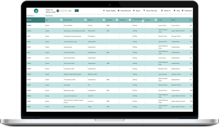The image size is (219, 127).
Task: Switch to the Hotel Basics tab
Action: [x=30, y=16]
